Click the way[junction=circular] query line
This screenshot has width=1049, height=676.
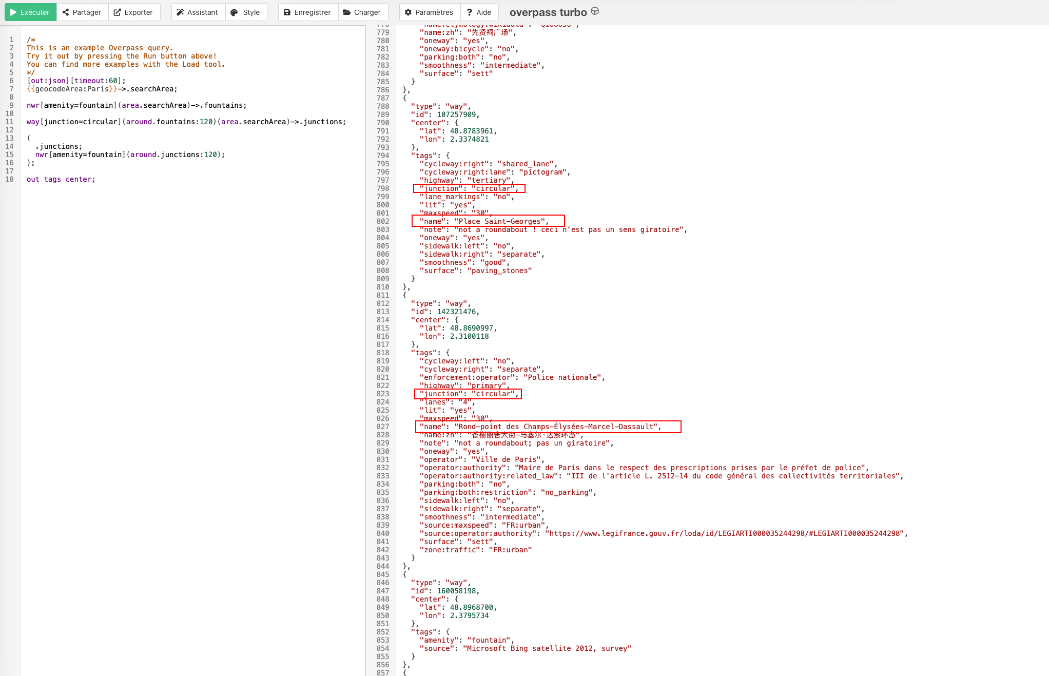(186, 122)
